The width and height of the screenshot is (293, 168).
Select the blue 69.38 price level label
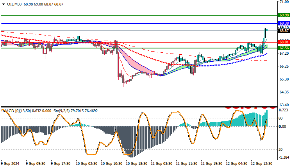click(284, 23)
